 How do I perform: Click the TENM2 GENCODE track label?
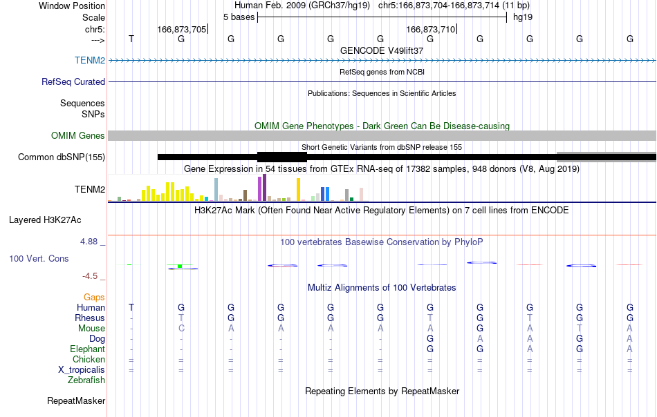[90, 60]
